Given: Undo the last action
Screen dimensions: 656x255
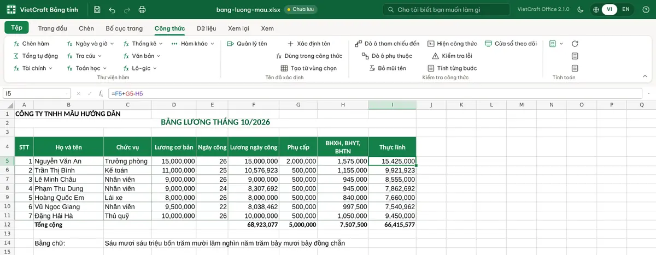Looking at the screenshot, I should pos(112,9).
